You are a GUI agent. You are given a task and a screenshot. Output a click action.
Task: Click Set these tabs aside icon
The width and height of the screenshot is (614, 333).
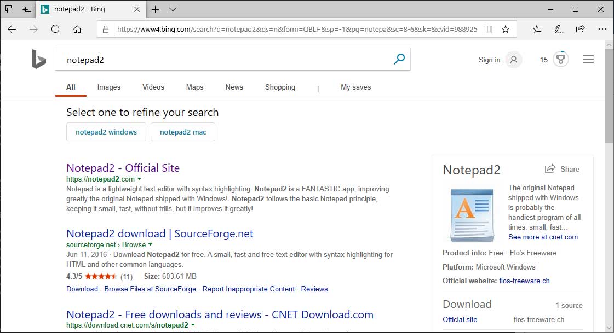27,9
